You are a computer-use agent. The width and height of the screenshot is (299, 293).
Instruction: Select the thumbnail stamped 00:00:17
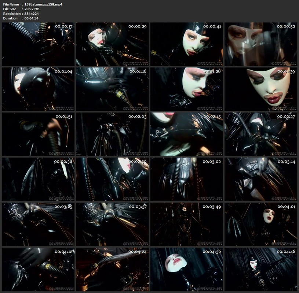38,44
